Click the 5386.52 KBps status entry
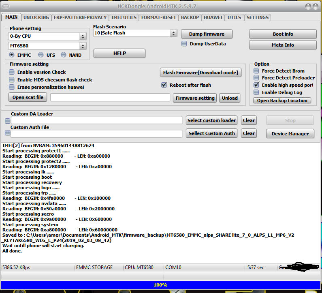 16,267
